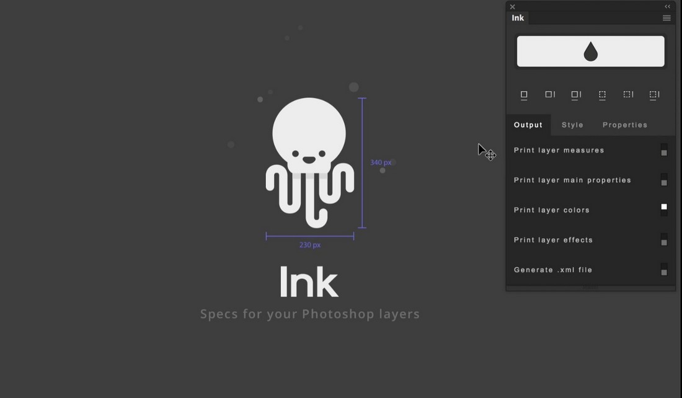Enable Print layer measures toggle
682x398 pixels.
tap(664, 149)
